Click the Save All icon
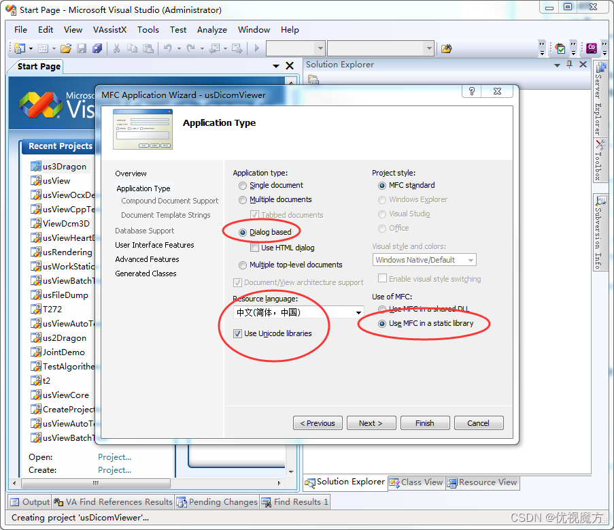The height and width of the screenshot is (530, 614). pyautogui.click(x=97, y=48)
